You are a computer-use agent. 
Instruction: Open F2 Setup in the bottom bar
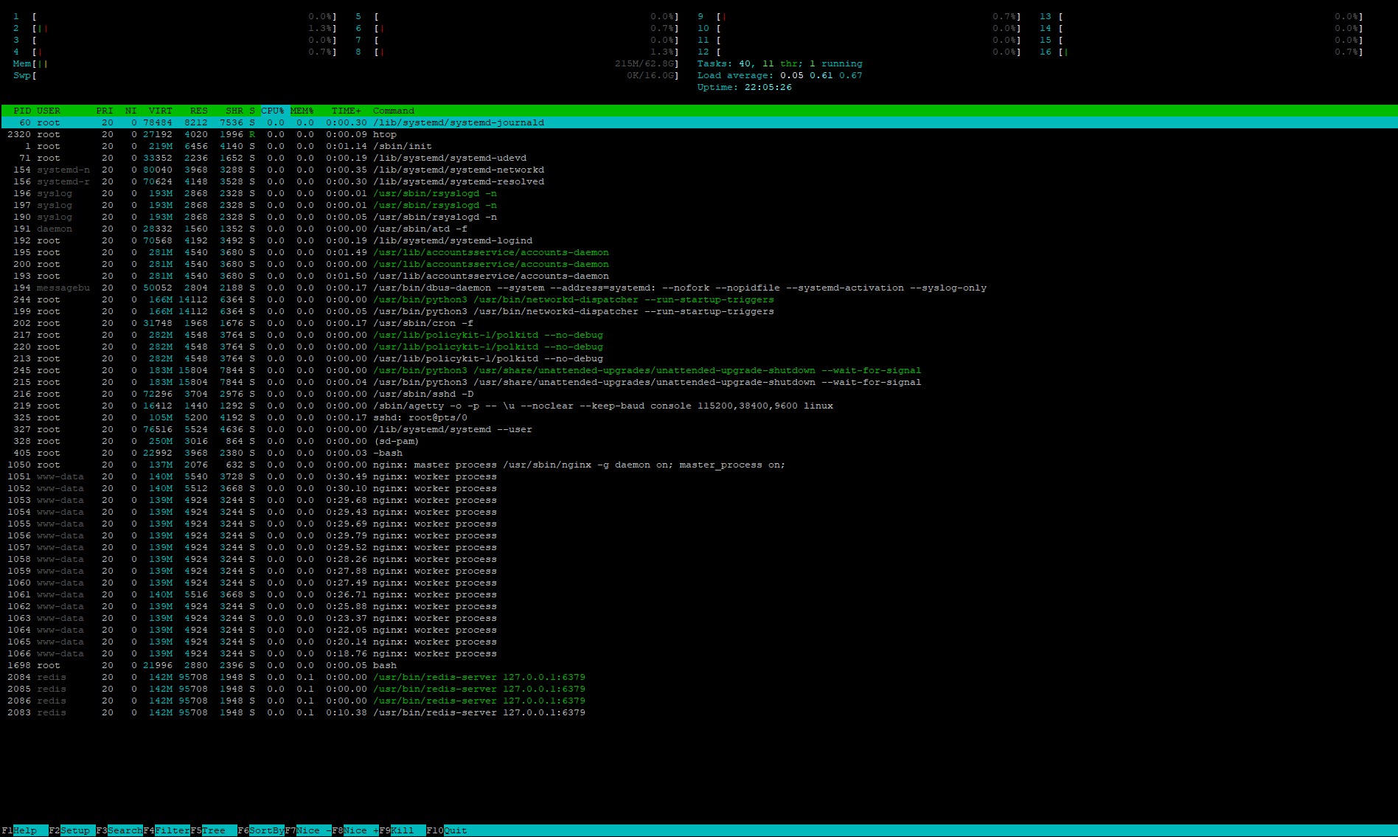[72, 830]
